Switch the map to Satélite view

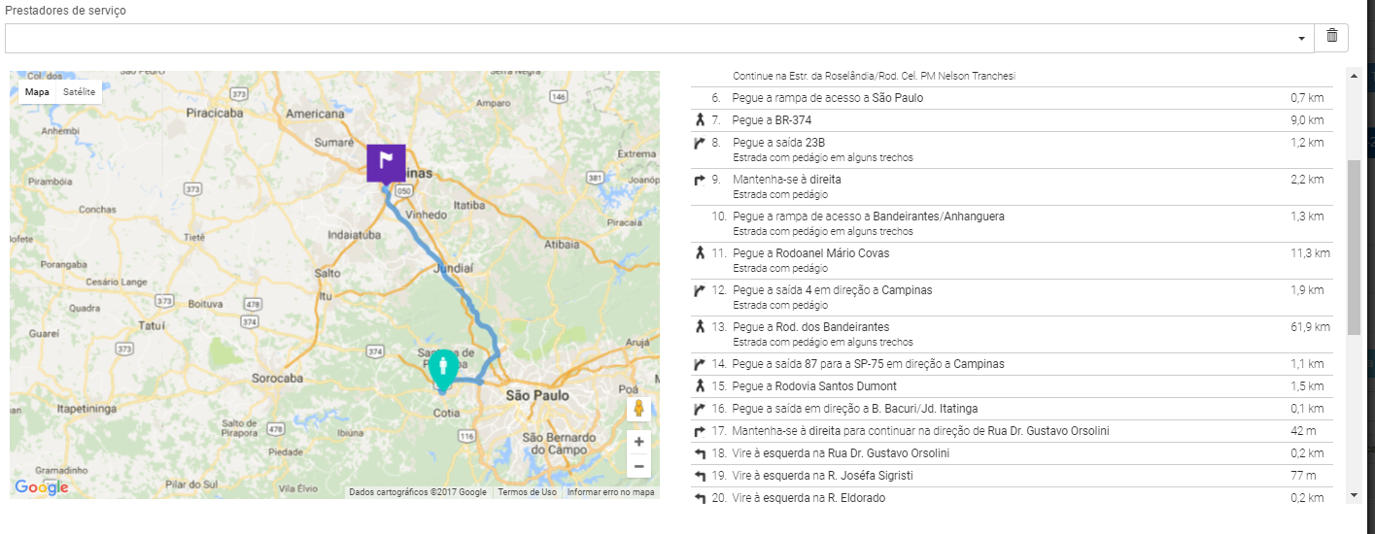click(80, 92)
